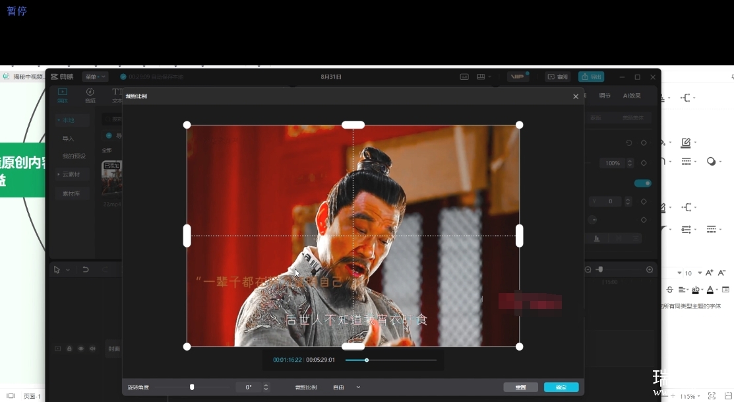Switch to the AI效果 tab
Viewport: 734px width, 402px height.
[632, 96]
